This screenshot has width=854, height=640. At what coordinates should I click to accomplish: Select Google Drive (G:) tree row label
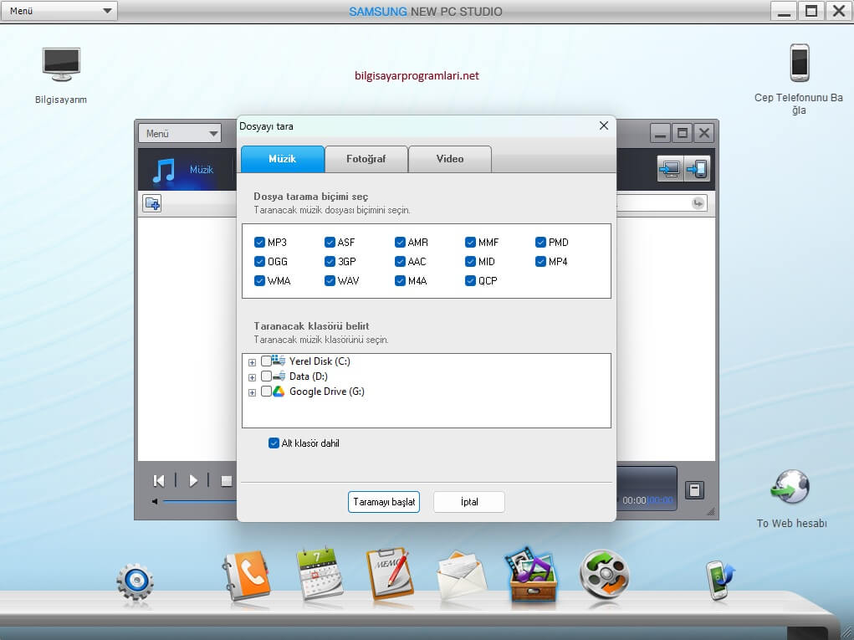click(x=327, y=392)
